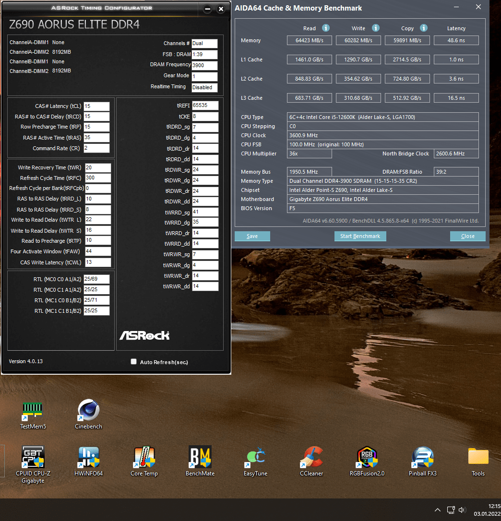Click the Copy info icon in AIDA64
The width and height of the screenshot is (501, 521).
424,28
